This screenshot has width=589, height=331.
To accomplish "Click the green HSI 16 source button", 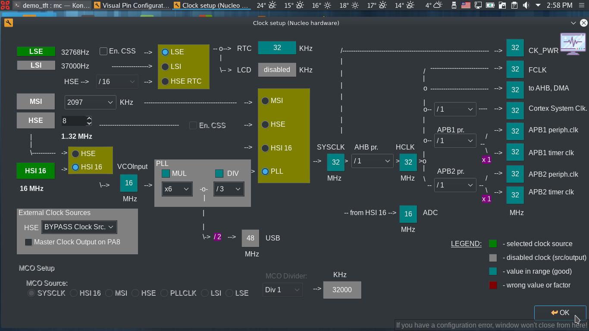I will tap(36, 171).
